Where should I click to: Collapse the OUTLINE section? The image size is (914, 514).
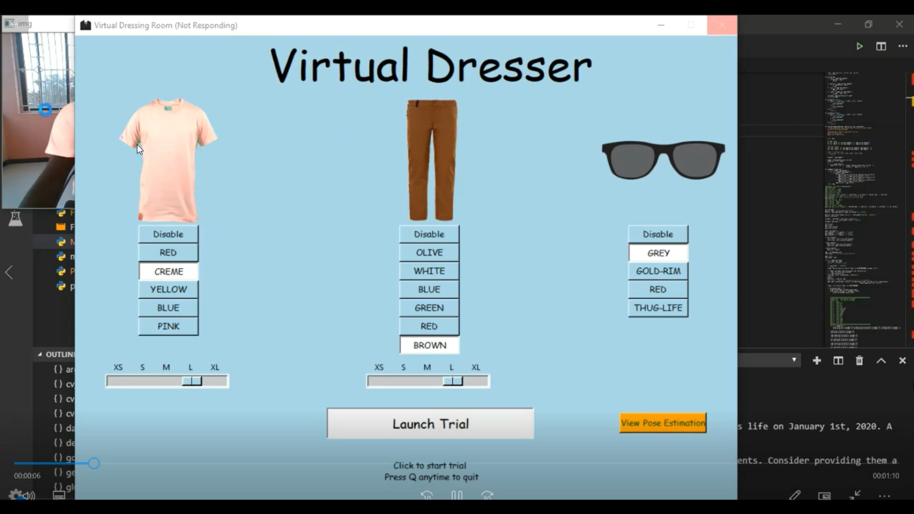[40, 354]
